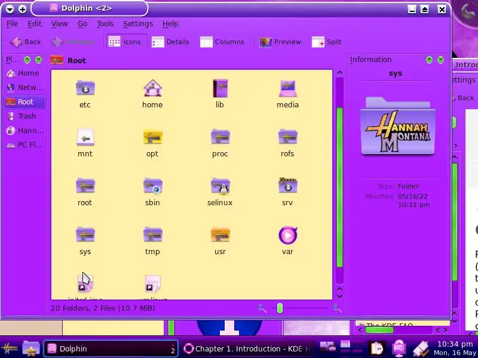The image size is (478, 358).
Task: Click the Forward toolbar button
Action: pyautogui.click(x=72, y=42)
